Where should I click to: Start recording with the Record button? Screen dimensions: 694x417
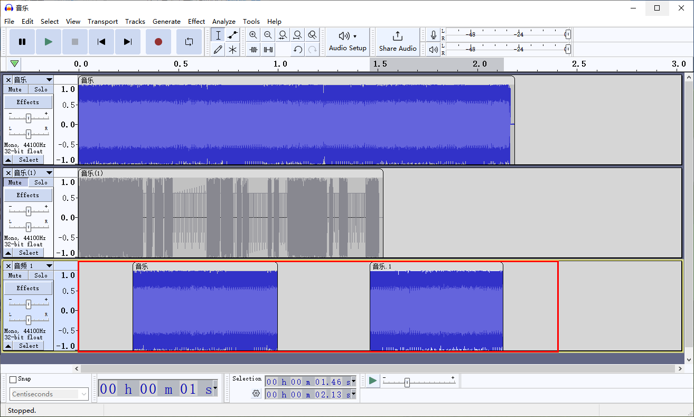tap(158, 42)
